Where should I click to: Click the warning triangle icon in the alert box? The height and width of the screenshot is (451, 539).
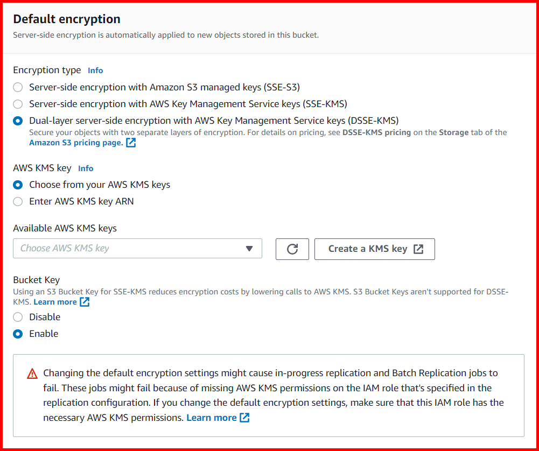pyautogui.click(x=32, y=372)
